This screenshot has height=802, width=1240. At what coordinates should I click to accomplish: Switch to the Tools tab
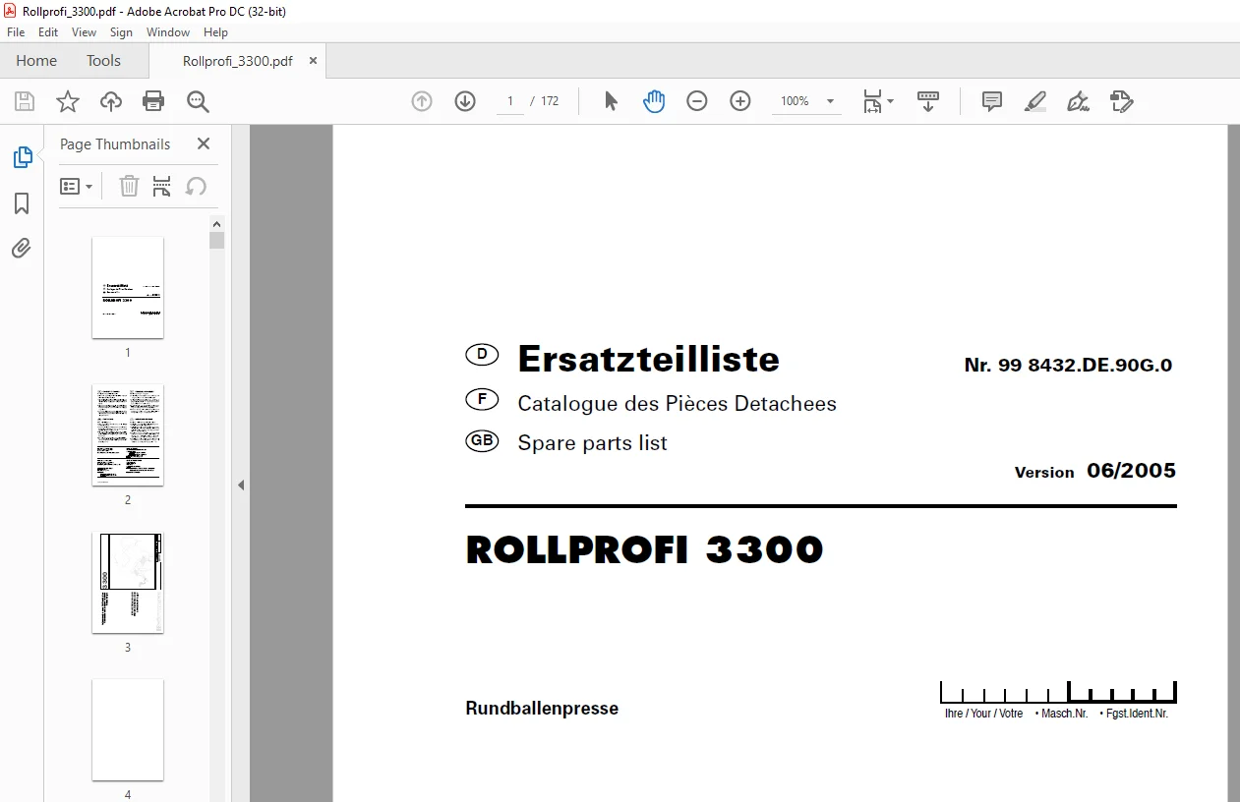(x=103, y=61)
